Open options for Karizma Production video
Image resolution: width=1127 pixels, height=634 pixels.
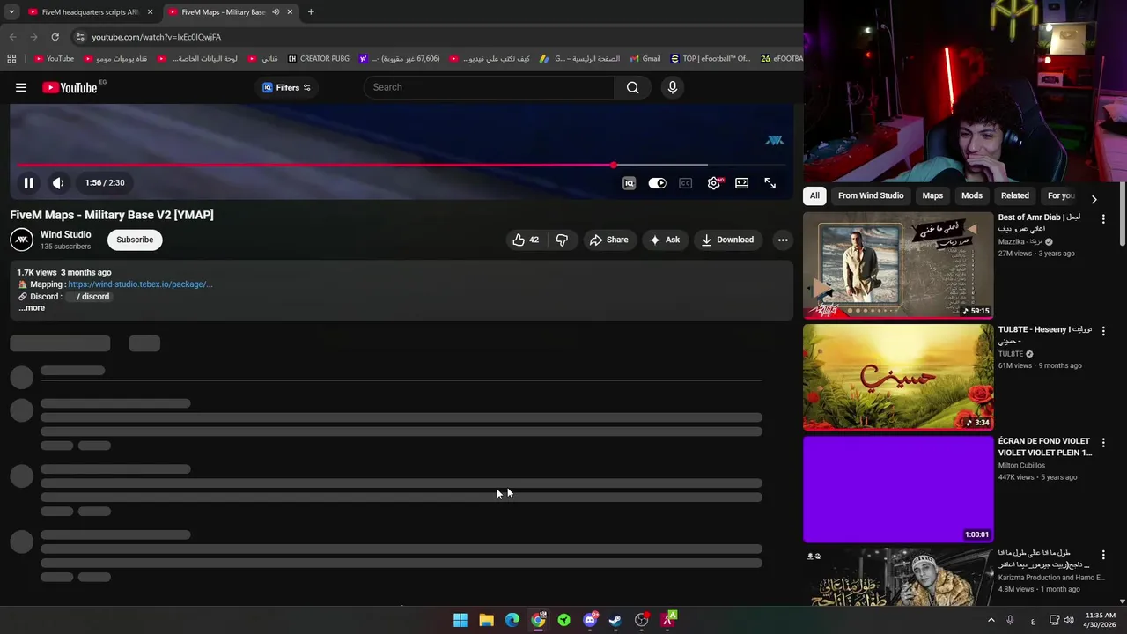click(1103, 555)
